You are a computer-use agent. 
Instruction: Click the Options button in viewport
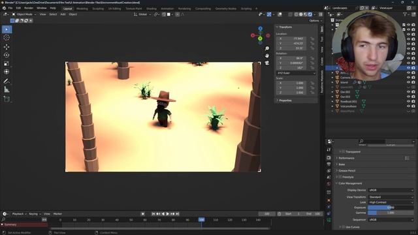315,20
